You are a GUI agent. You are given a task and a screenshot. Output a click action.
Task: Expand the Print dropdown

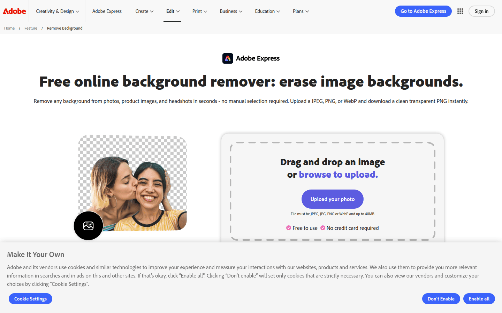[200, 11]
